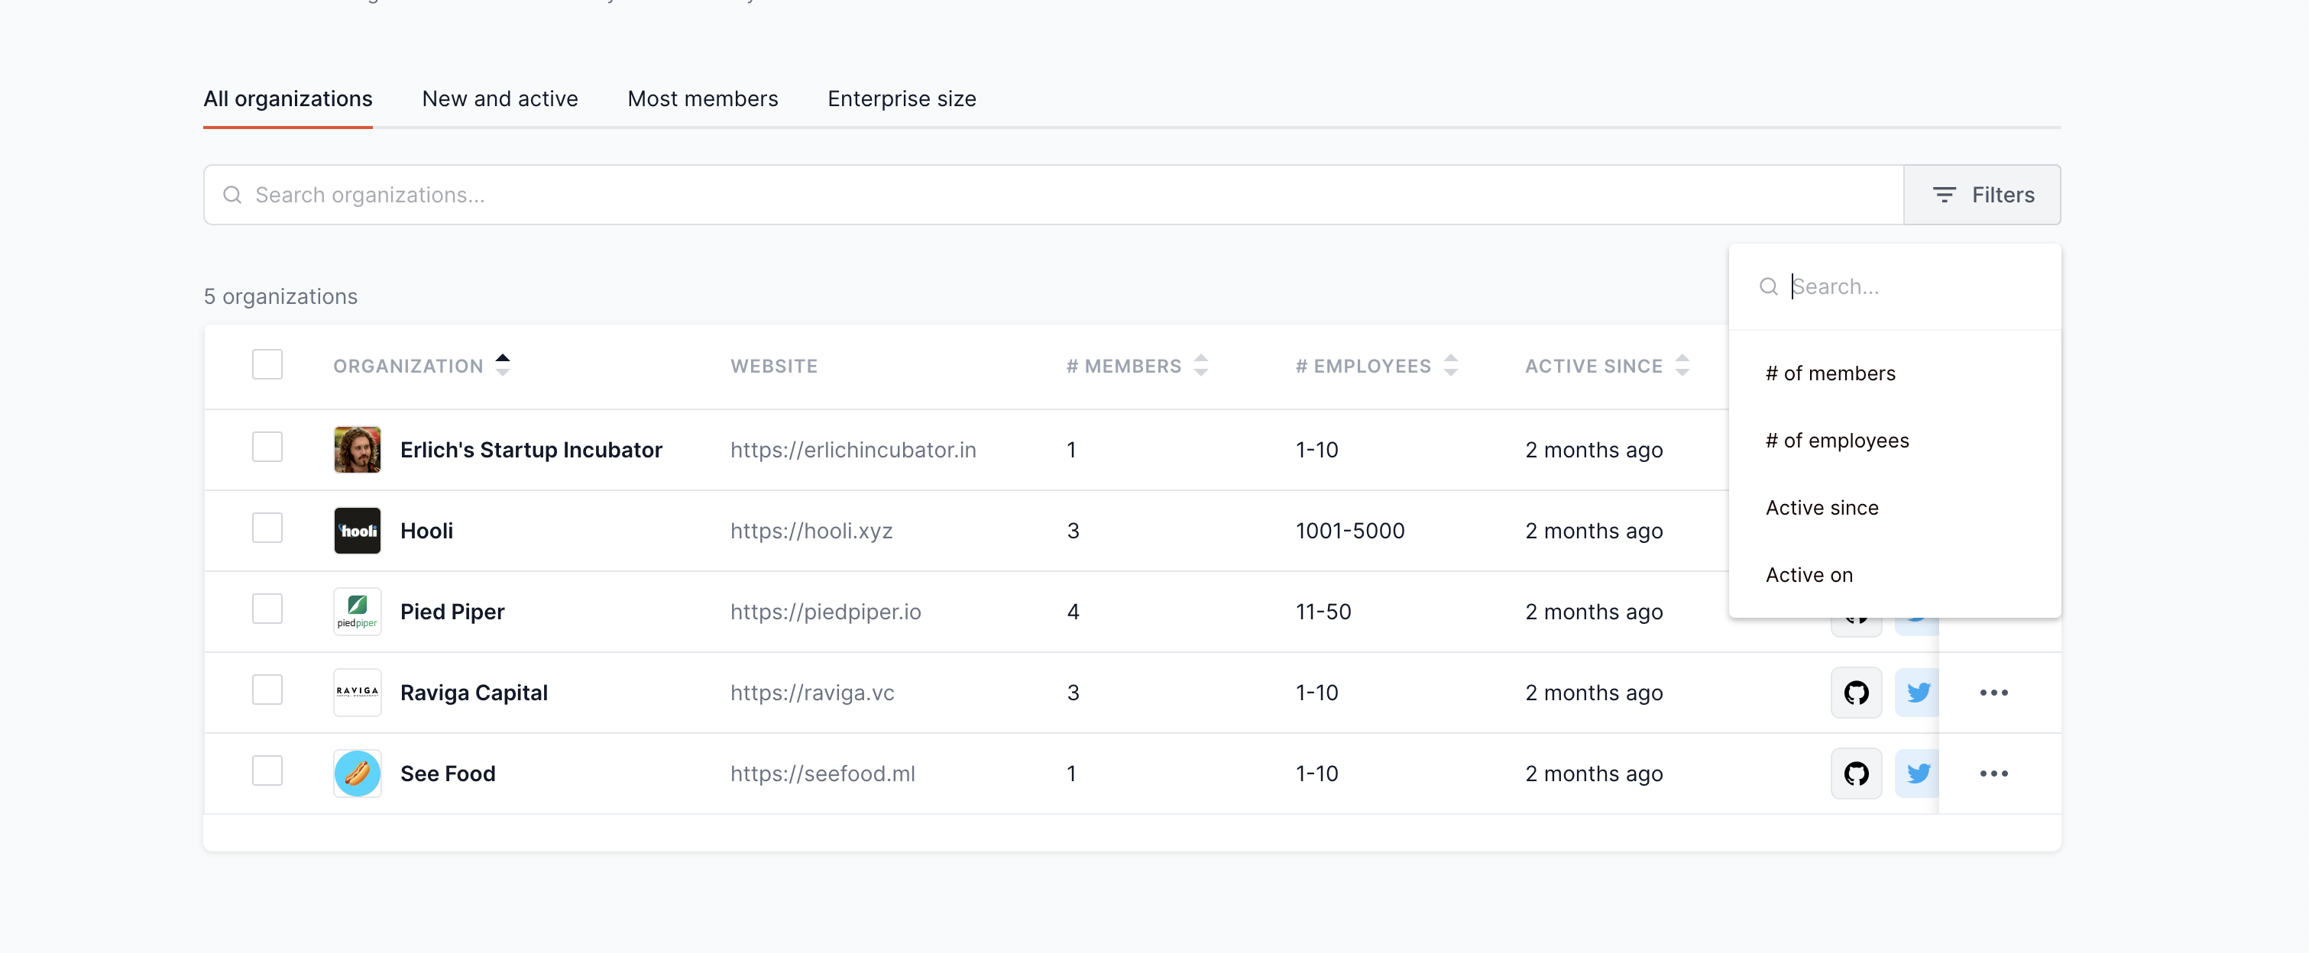Image resolution: width=2309 pixels, height=953 pixels.
Task: Sort by Active Since column
Action: tap(1682, 366)
